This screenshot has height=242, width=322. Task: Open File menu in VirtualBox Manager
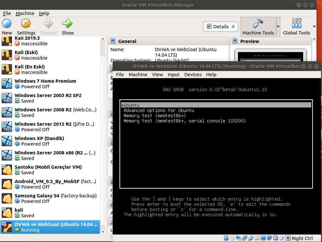7,13
